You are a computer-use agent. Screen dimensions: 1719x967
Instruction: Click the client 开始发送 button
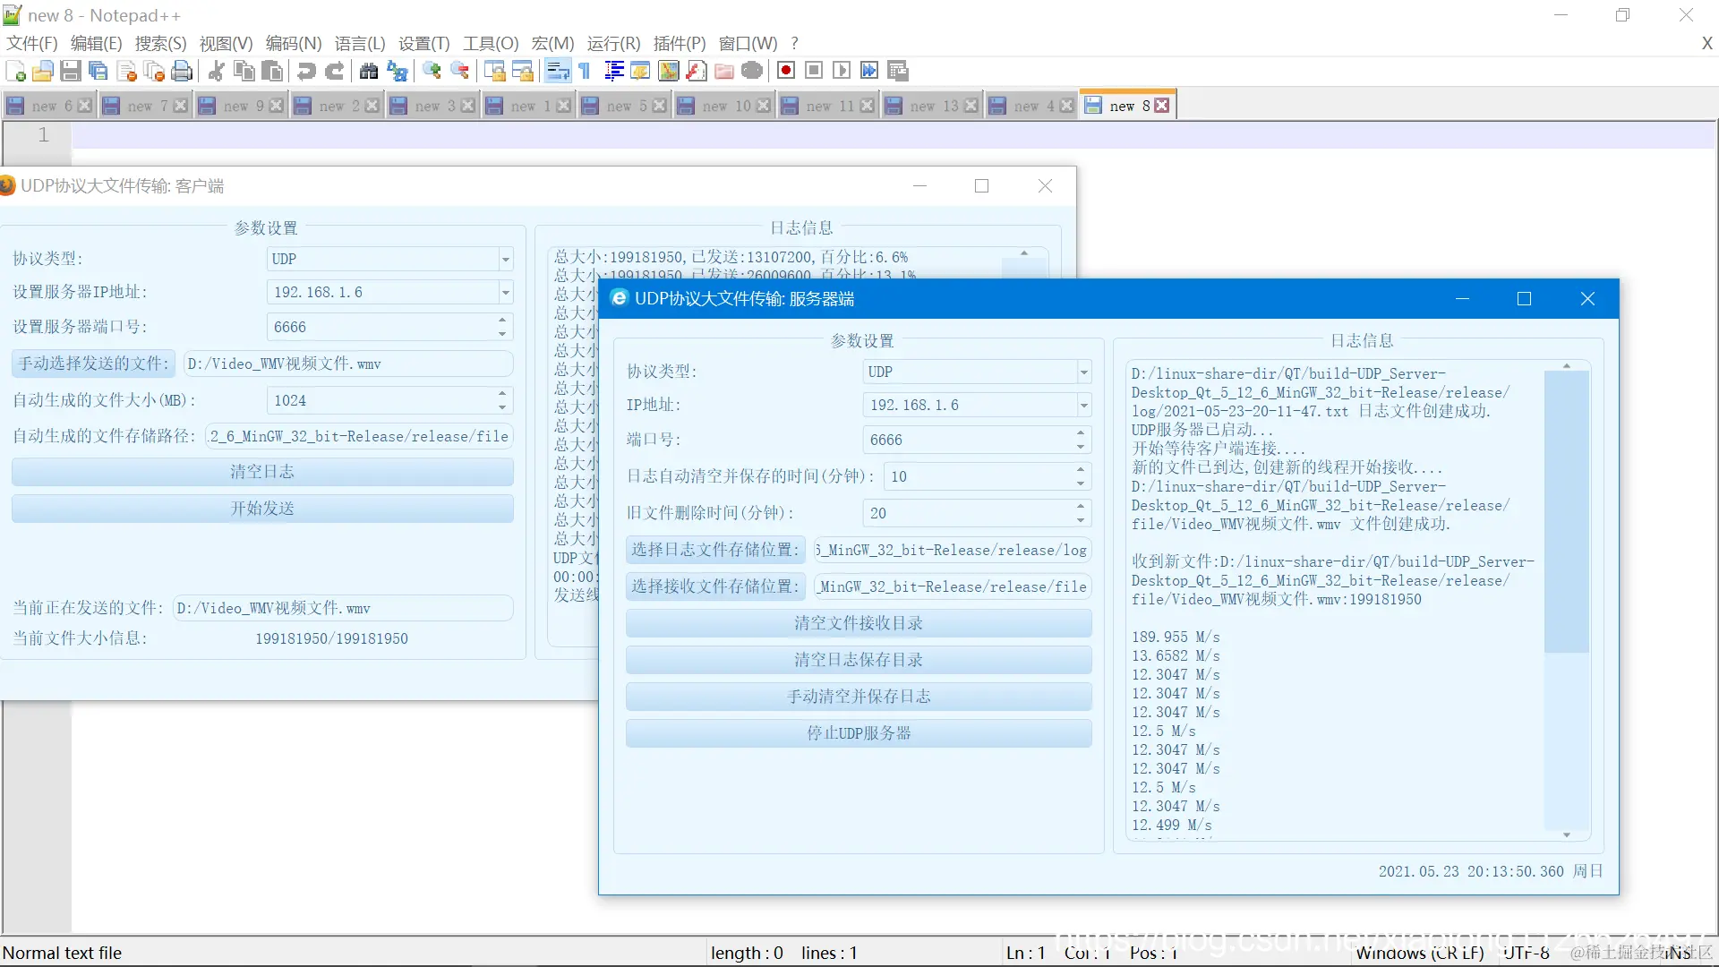[262, 509]
